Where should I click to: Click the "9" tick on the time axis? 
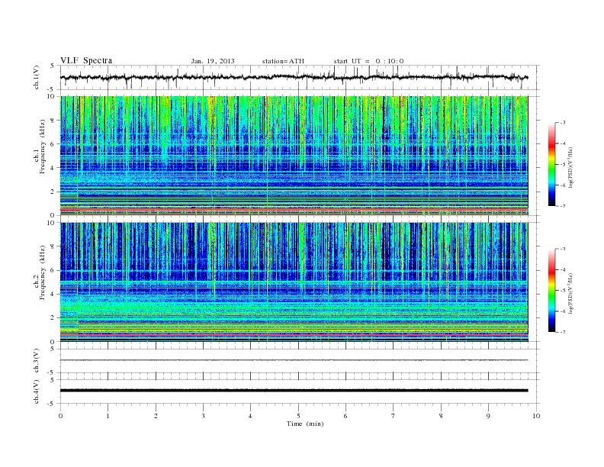[x=488, y=416]
